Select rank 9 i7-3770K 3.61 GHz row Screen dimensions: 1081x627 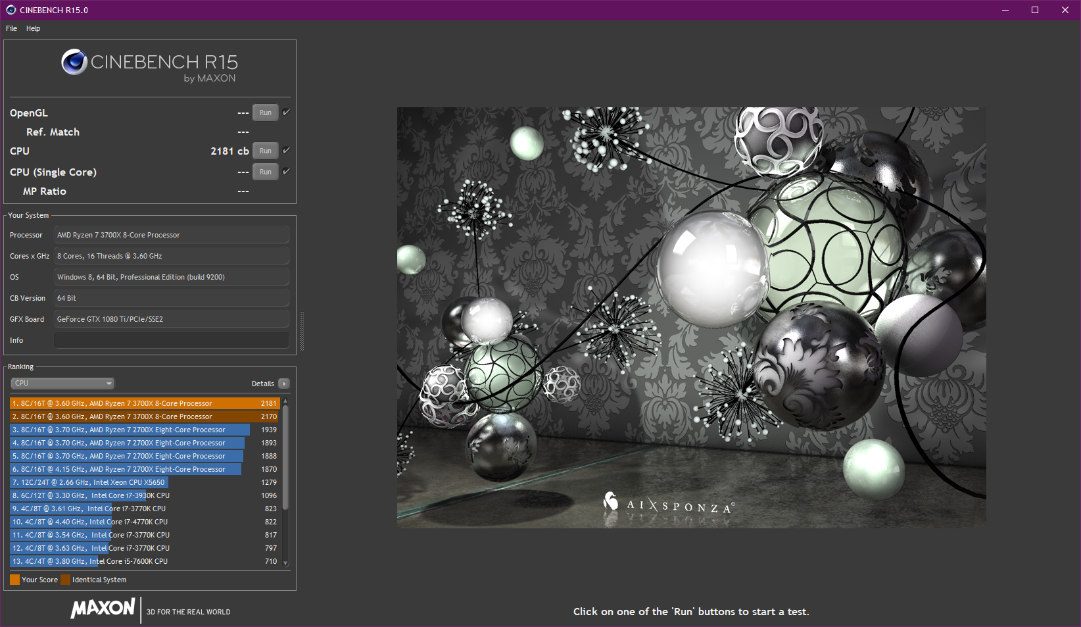[145, 509]
